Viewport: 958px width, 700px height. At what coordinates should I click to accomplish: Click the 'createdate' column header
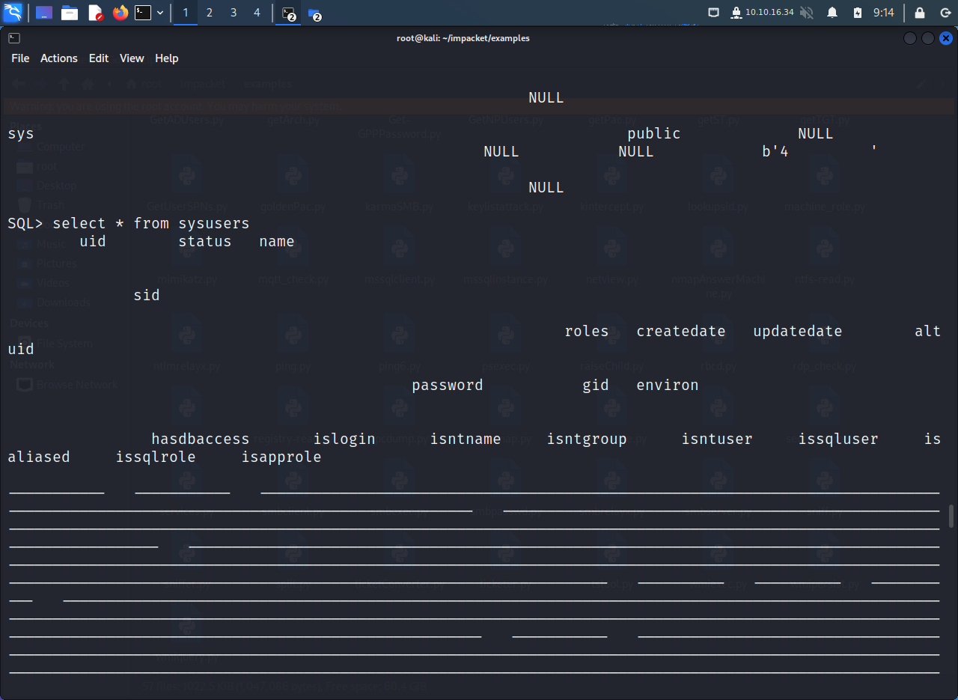681,331
